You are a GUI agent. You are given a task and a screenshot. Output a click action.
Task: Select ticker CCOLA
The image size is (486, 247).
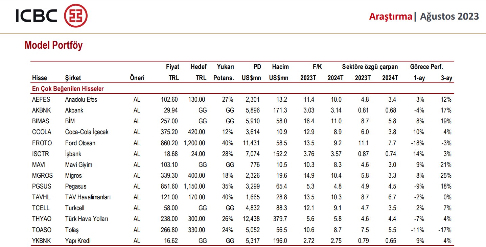[x=42, y=132]
